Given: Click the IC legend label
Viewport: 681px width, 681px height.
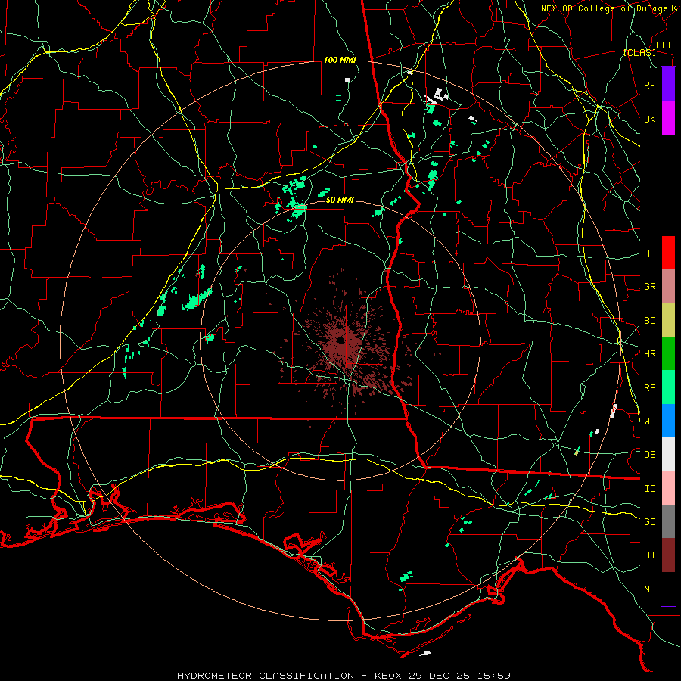Looking at the screenshot, I should (x=649, y=489).
